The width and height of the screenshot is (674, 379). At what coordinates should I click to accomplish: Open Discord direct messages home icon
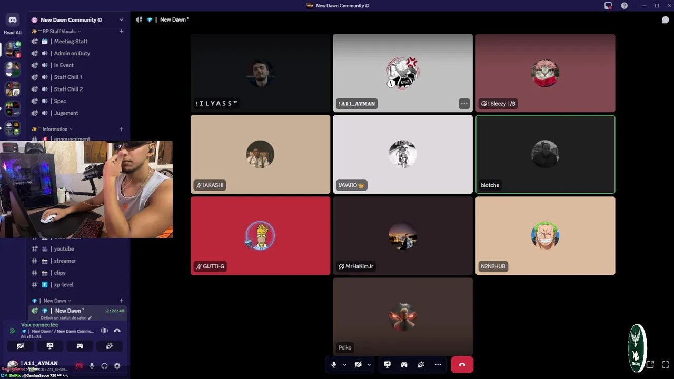13,19
